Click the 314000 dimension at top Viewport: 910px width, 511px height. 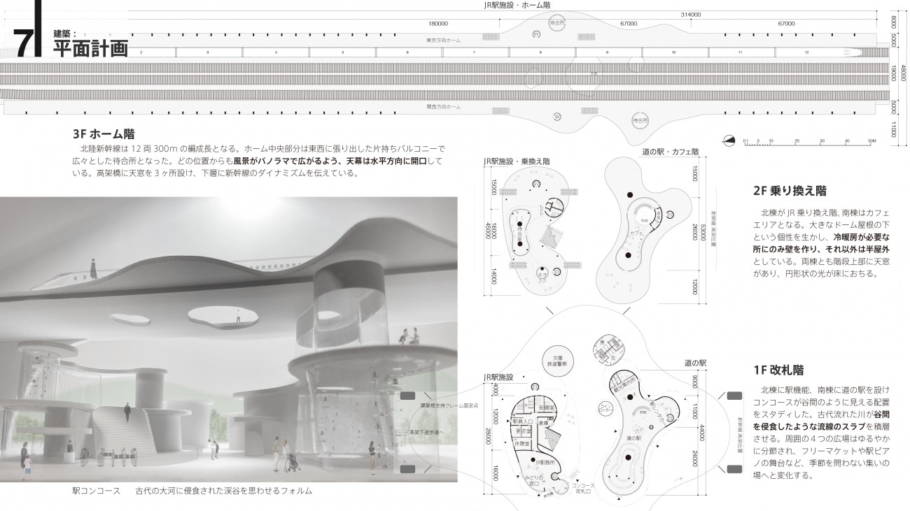[x=692, y=14]
